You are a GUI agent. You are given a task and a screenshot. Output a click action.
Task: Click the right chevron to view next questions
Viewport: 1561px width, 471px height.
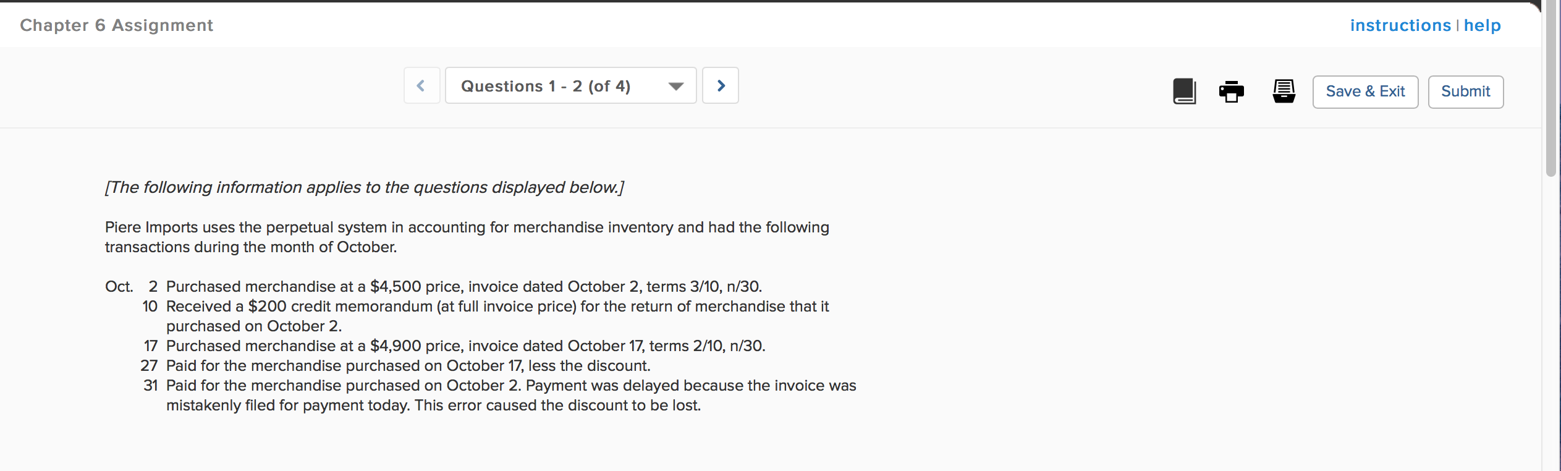pos(721,85)
